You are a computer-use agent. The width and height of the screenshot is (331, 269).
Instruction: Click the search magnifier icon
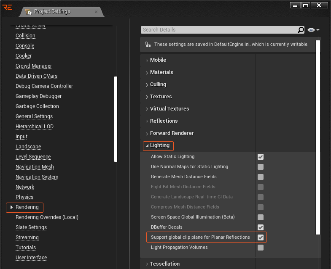[x=301, y=30]
